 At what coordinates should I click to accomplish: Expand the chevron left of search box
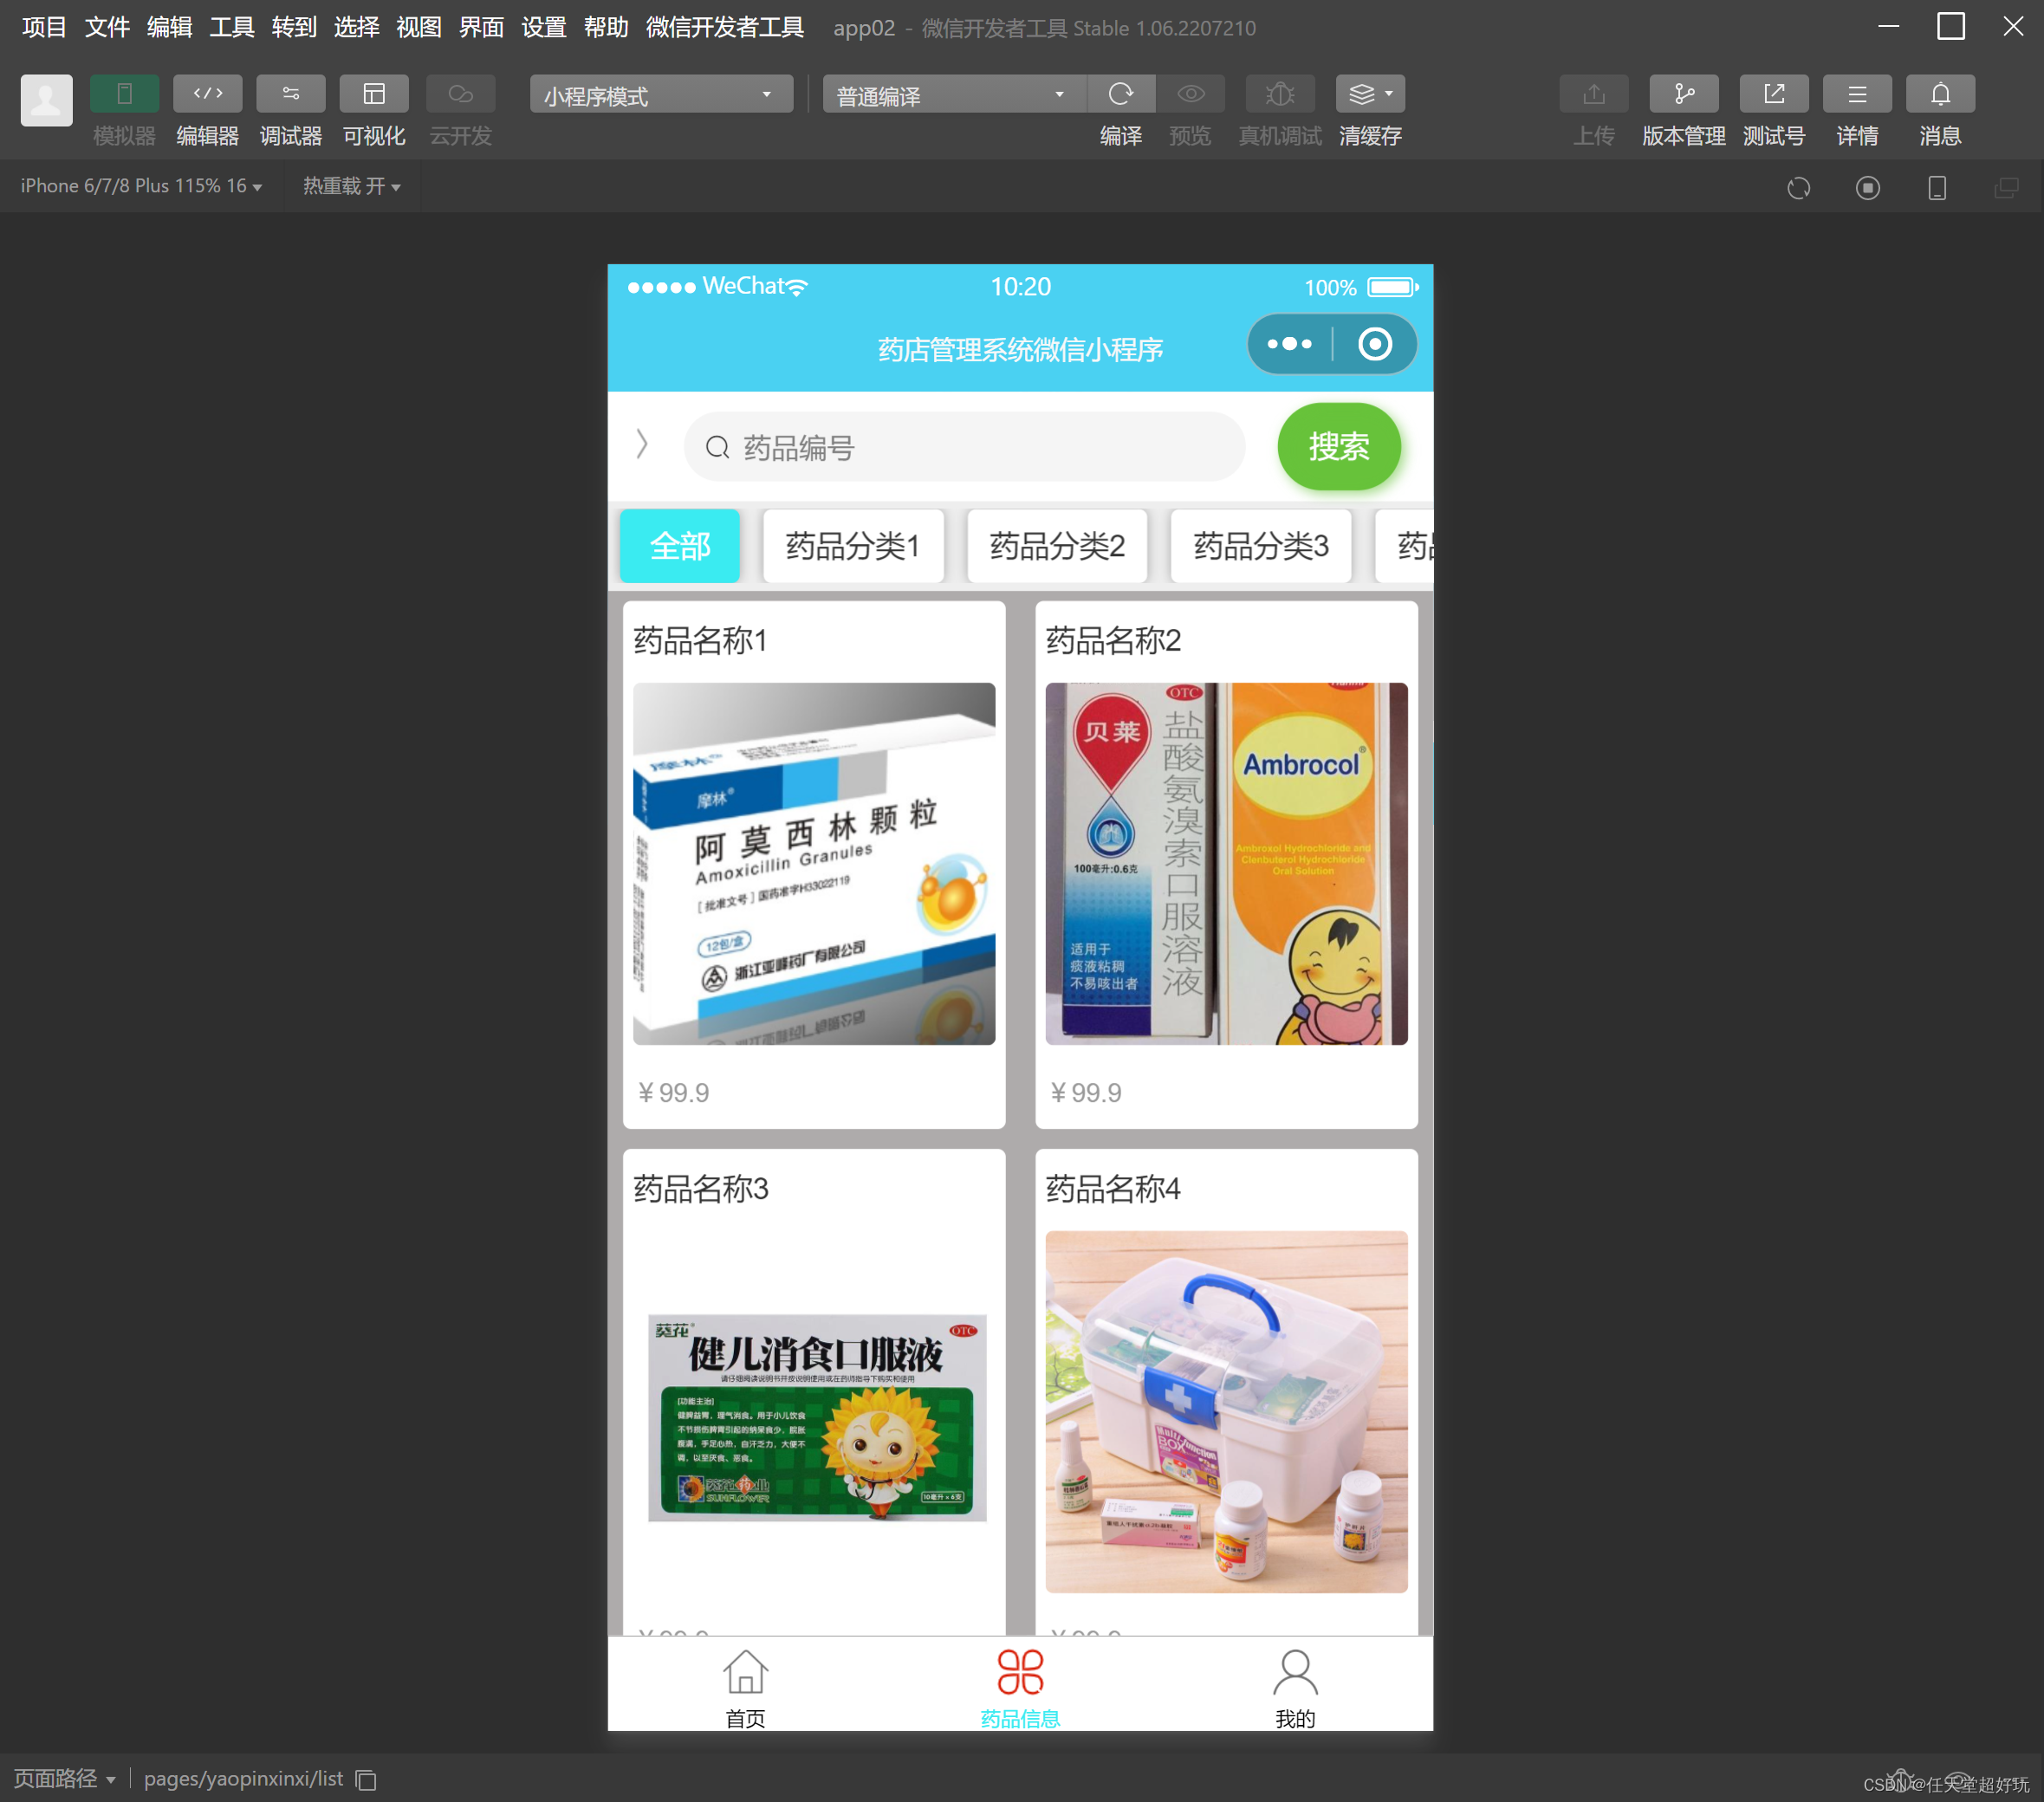click(642, 445)
